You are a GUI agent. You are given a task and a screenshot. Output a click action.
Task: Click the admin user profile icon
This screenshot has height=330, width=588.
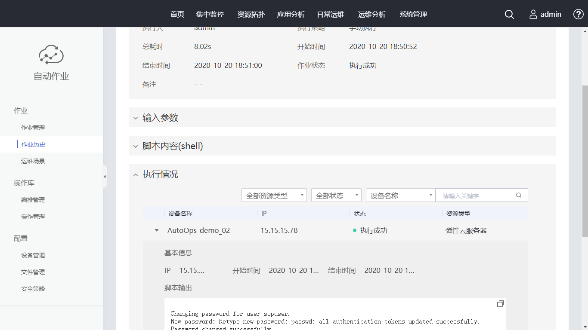click(x=533, y=14)
